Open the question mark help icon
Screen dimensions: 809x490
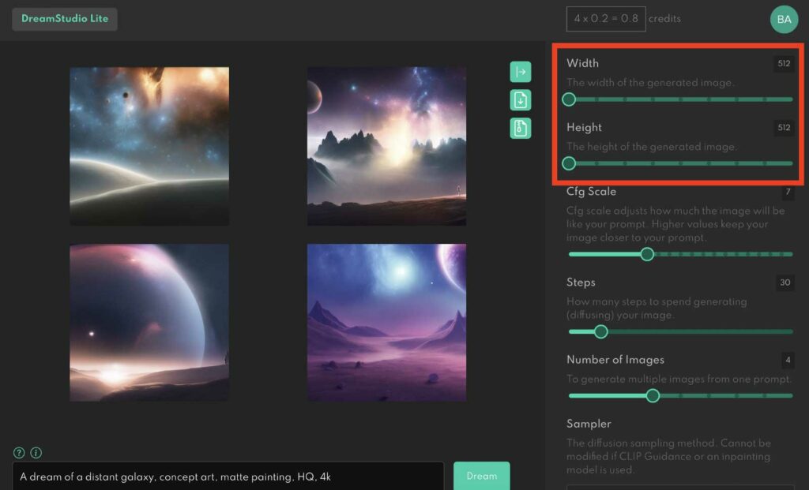[19, 452]
